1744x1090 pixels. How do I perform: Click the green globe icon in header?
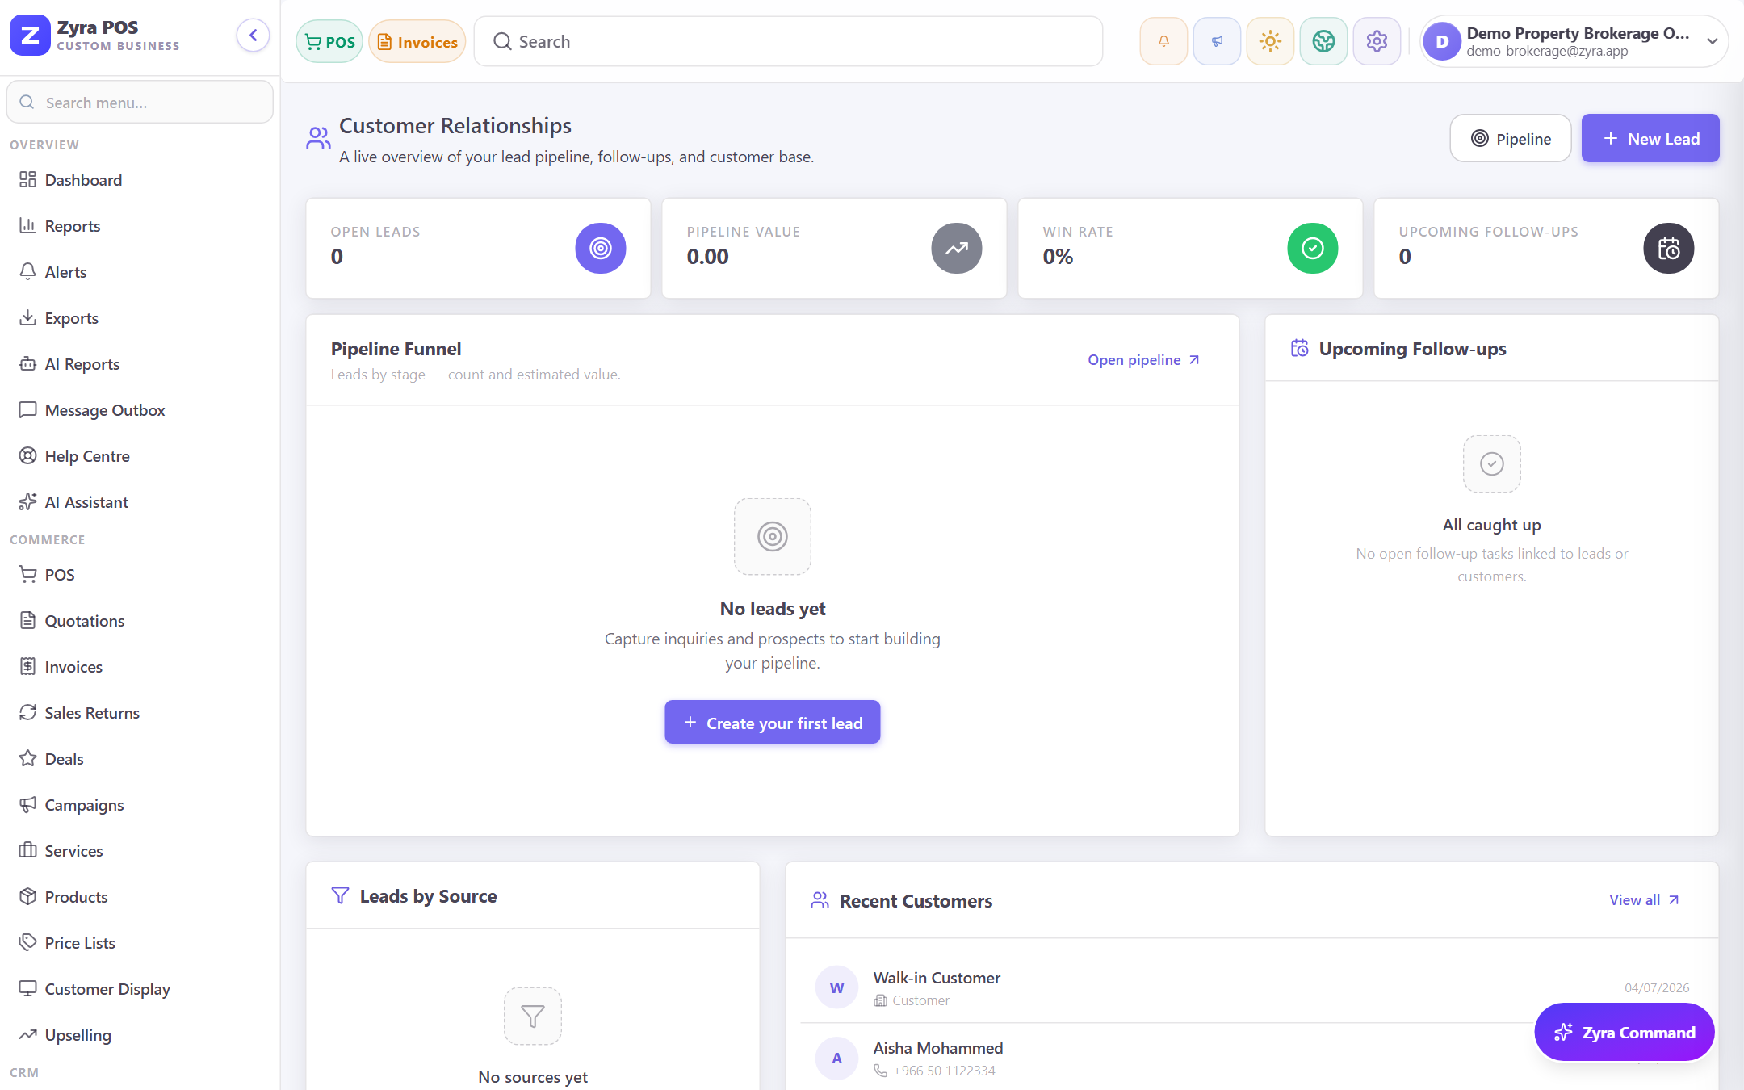click(x=1323, y=41)
